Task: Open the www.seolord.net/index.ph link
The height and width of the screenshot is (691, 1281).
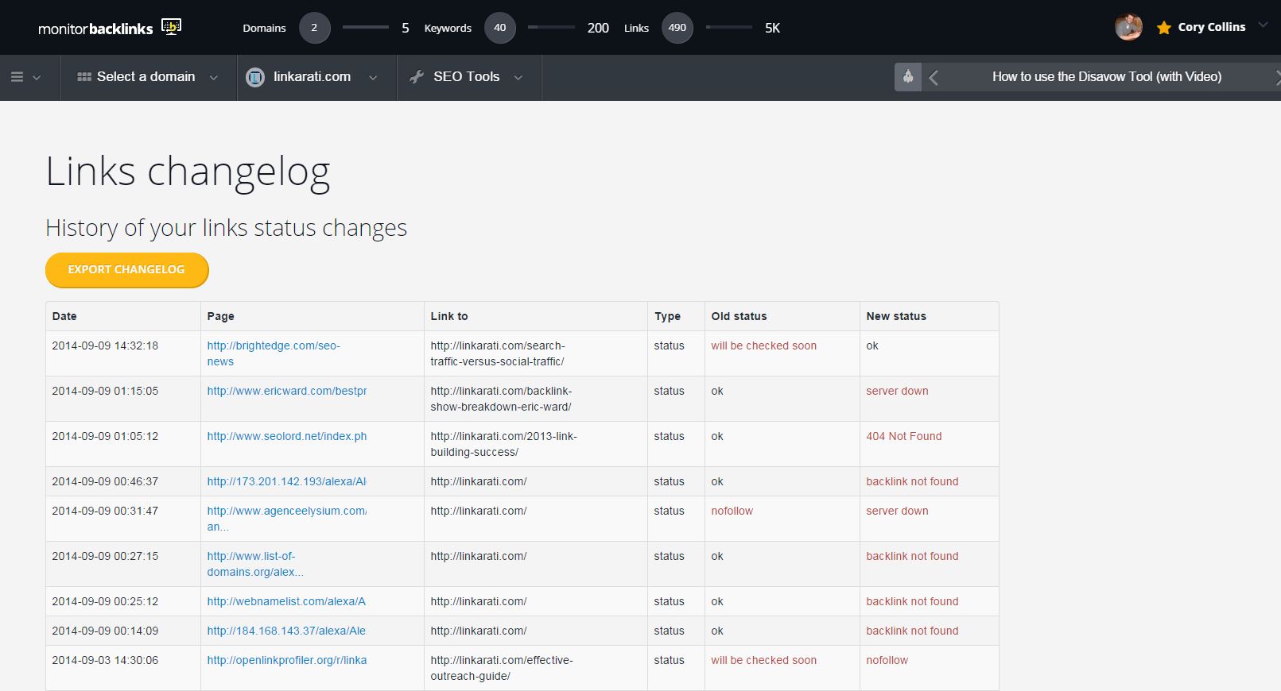Action: coord(287,436)
